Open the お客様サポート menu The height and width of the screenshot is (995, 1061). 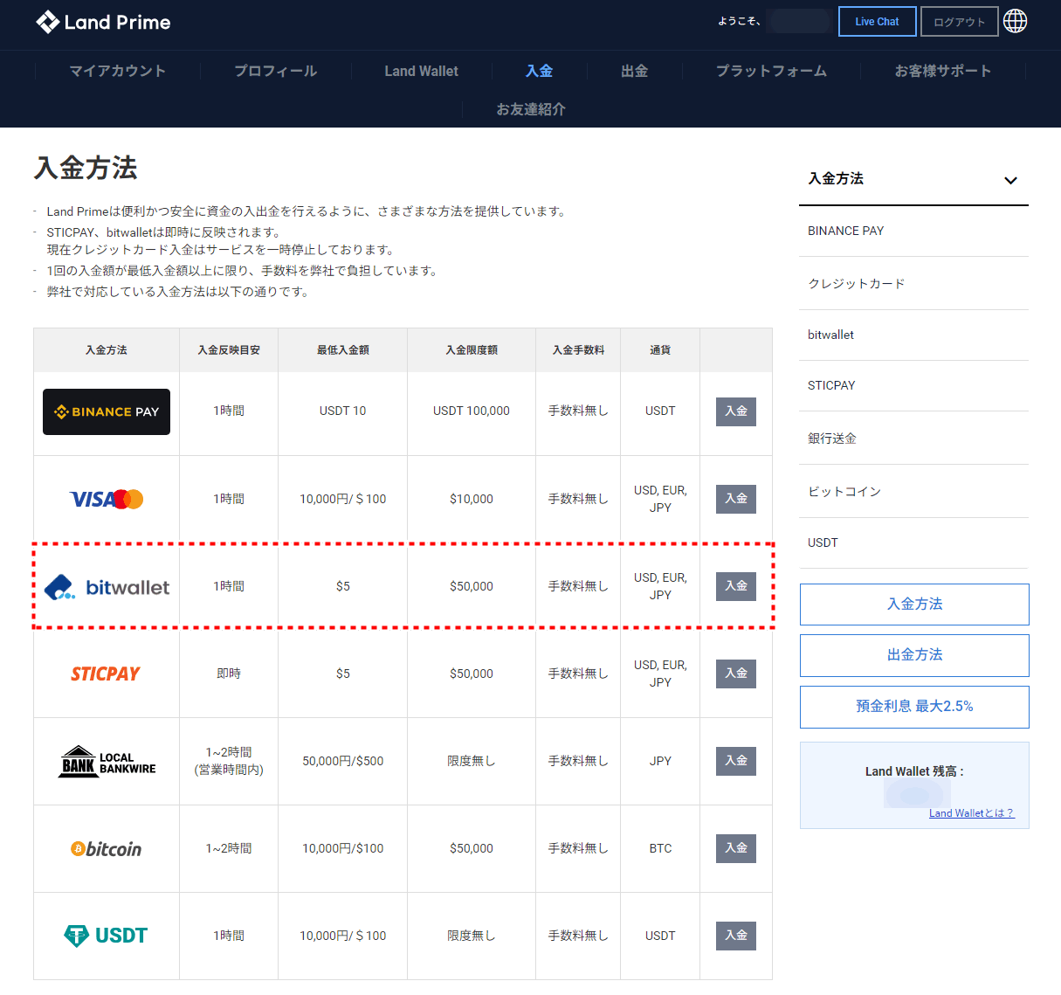tap(943, 71)
